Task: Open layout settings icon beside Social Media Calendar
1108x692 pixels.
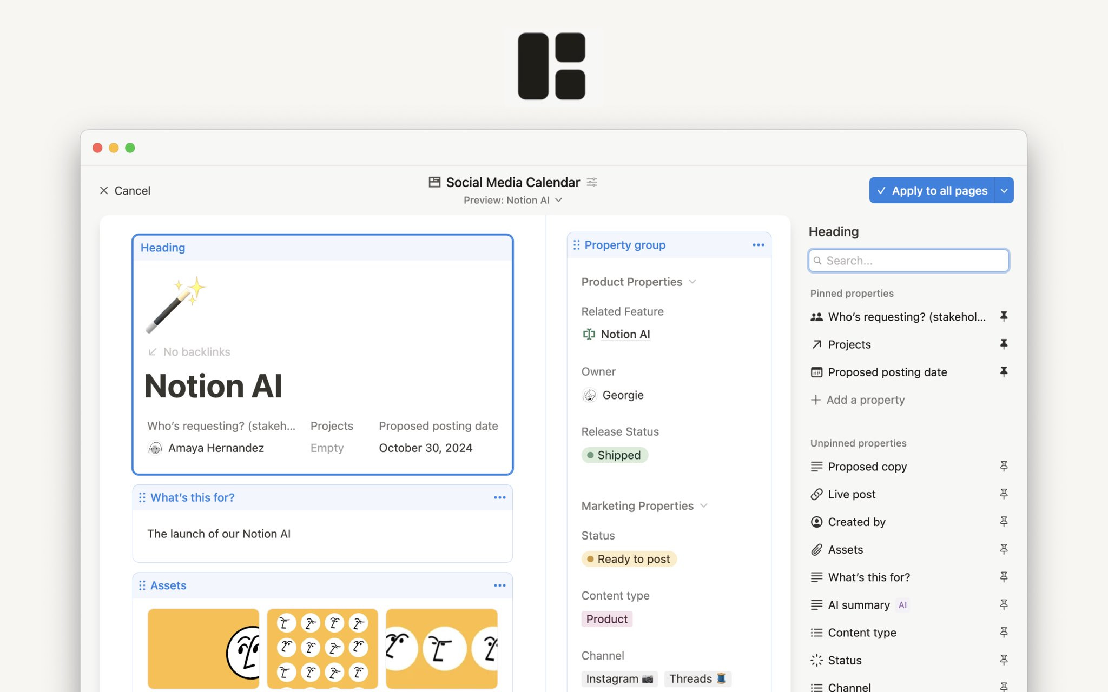Action: tap(592, 182)
